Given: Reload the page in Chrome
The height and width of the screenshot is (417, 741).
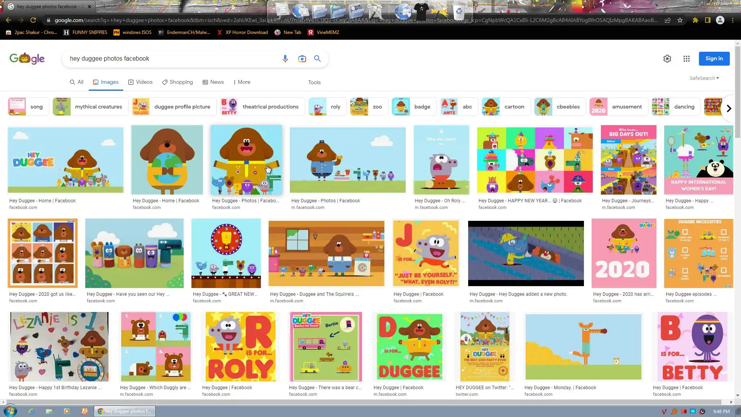Looking at the screenshot, I should [33, 20].
